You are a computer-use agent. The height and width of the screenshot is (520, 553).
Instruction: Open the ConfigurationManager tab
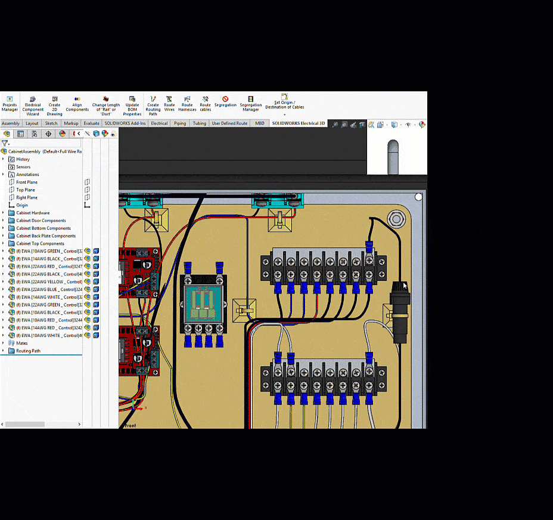pos(34,134)
